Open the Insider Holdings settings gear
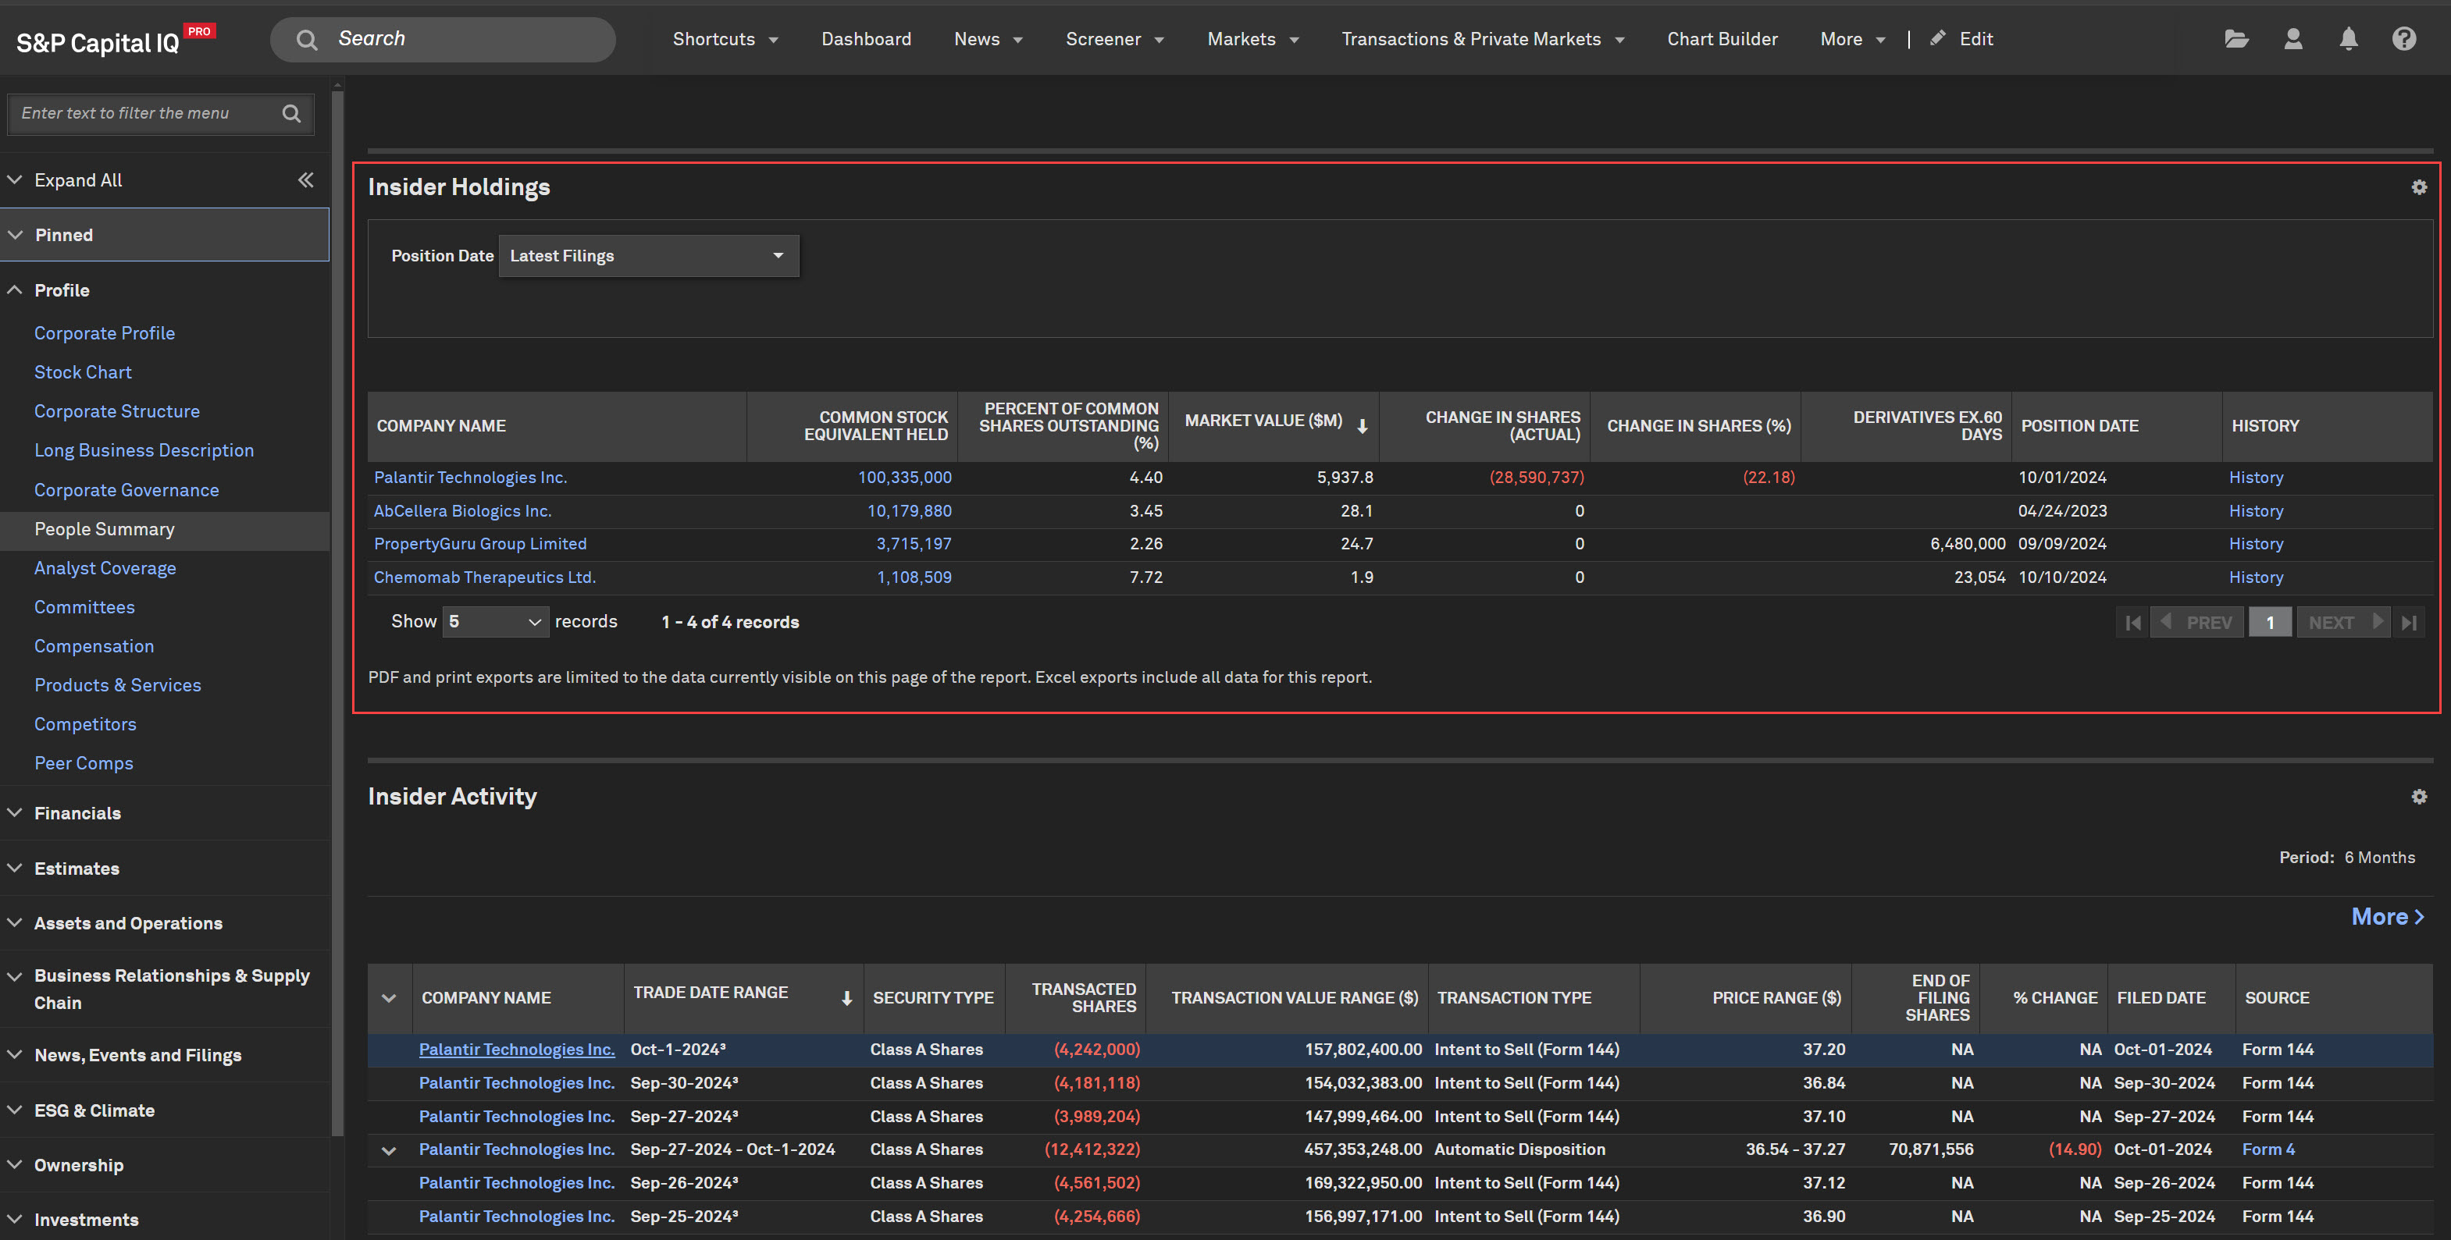The image size is (2451, 1240). click(x=2419, y=187)
